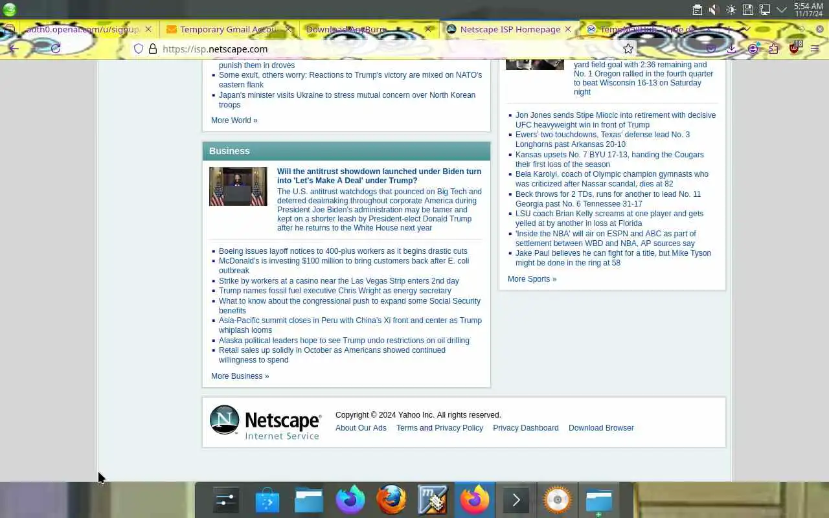The height and width of the screenshot is (518, 829).
Task: Open the Firefox account icon
Action: [753, 49]
